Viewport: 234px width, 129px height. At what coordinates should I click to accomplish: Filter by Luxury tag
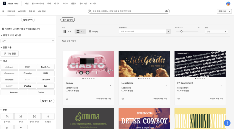(9, 86)
